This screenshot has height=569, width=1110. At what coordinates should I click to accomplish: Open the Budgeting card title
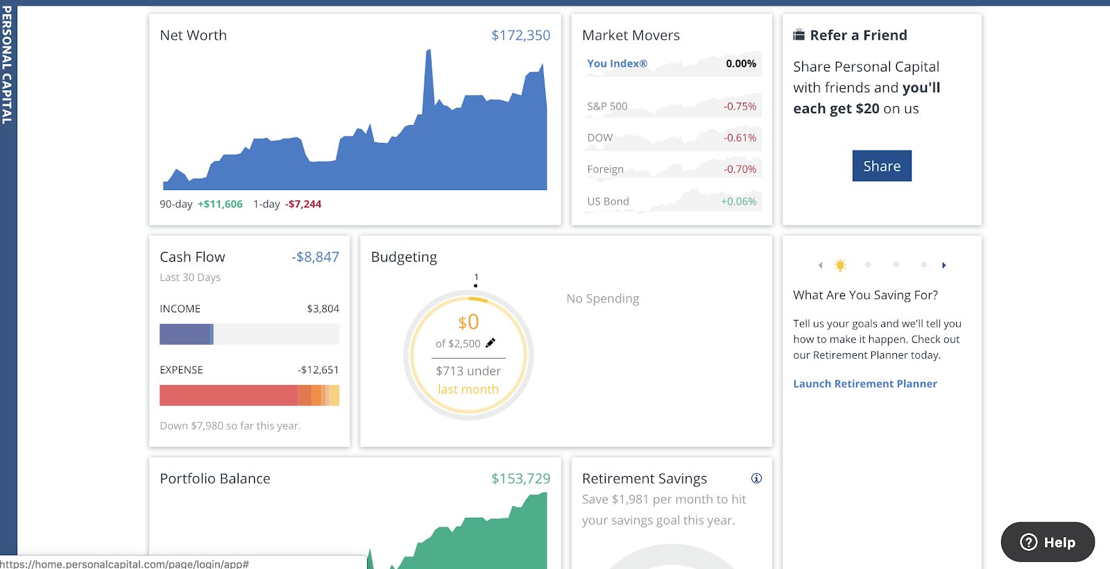(x=404, y=257)
